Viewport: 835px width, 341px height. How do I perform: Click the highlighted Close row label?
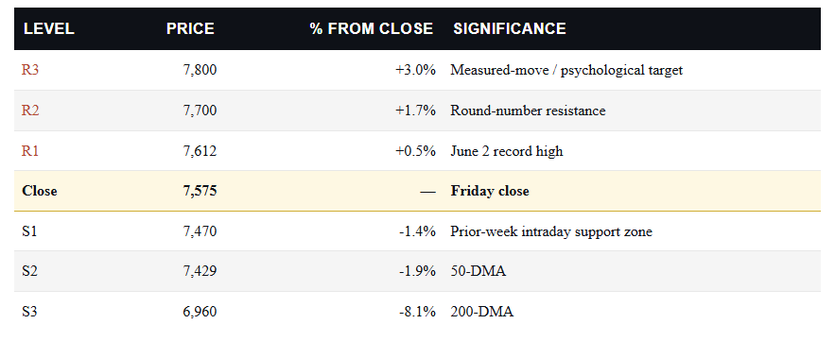click(x=40, y=191)
